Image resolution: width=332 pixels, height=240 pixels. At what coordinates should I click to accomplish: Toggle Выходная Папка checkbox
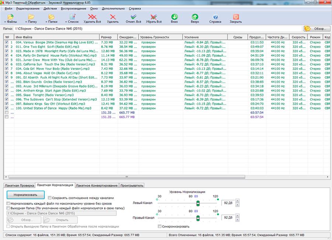8,208
